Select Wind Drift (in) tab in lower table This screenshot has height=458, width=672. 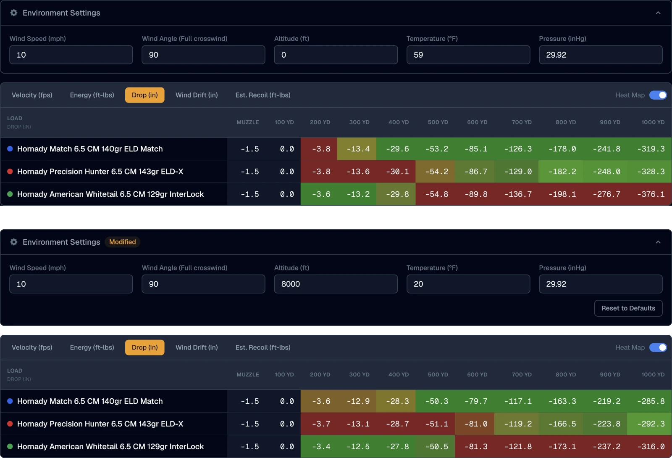click(x=197, y=347)
